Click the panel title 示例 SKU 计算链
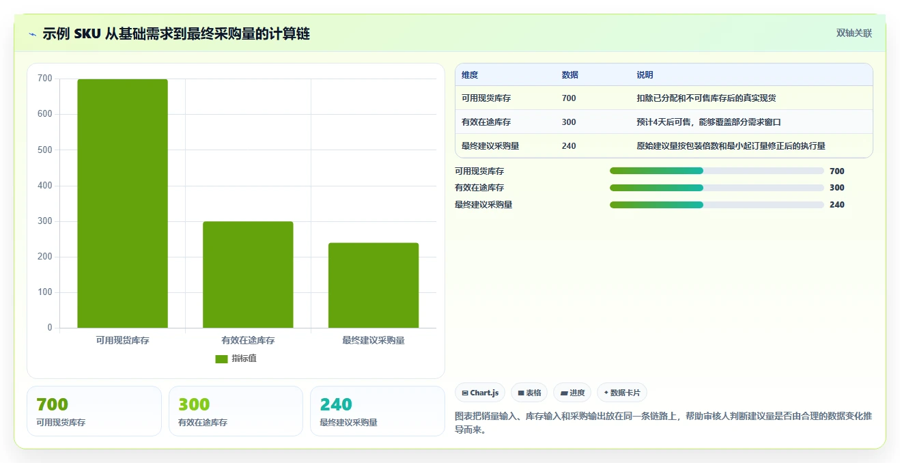This screenshot has width=900, height=463. [176, 33]
